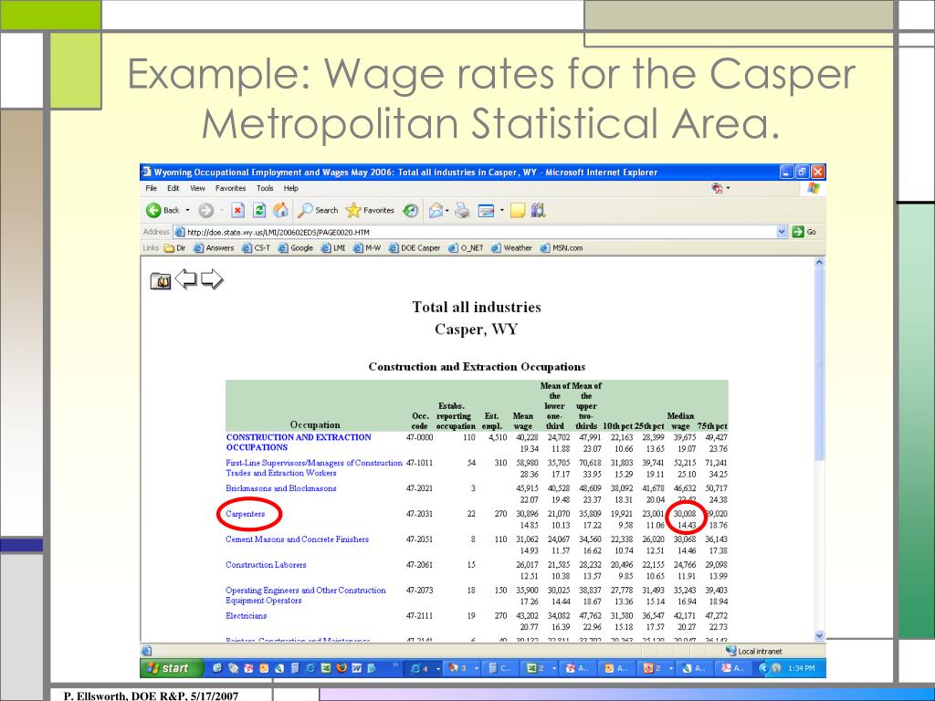Expand the Address bar dropdown
Image resolution: width=935 pixels, height=701 pixels.
[782, 232]
